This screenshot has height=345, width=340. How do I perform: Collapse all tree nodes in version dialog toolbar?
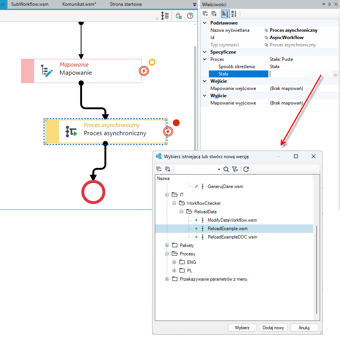[159, 169]
